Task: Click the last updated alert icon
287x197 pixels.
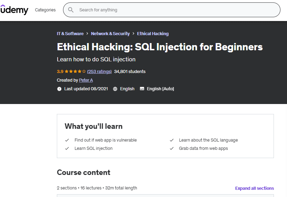Action: [x=59, y=89]
